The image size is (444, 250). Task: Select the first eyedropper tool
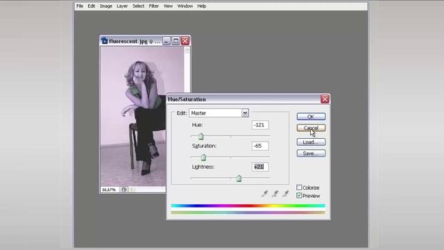[x=264, y=194]
